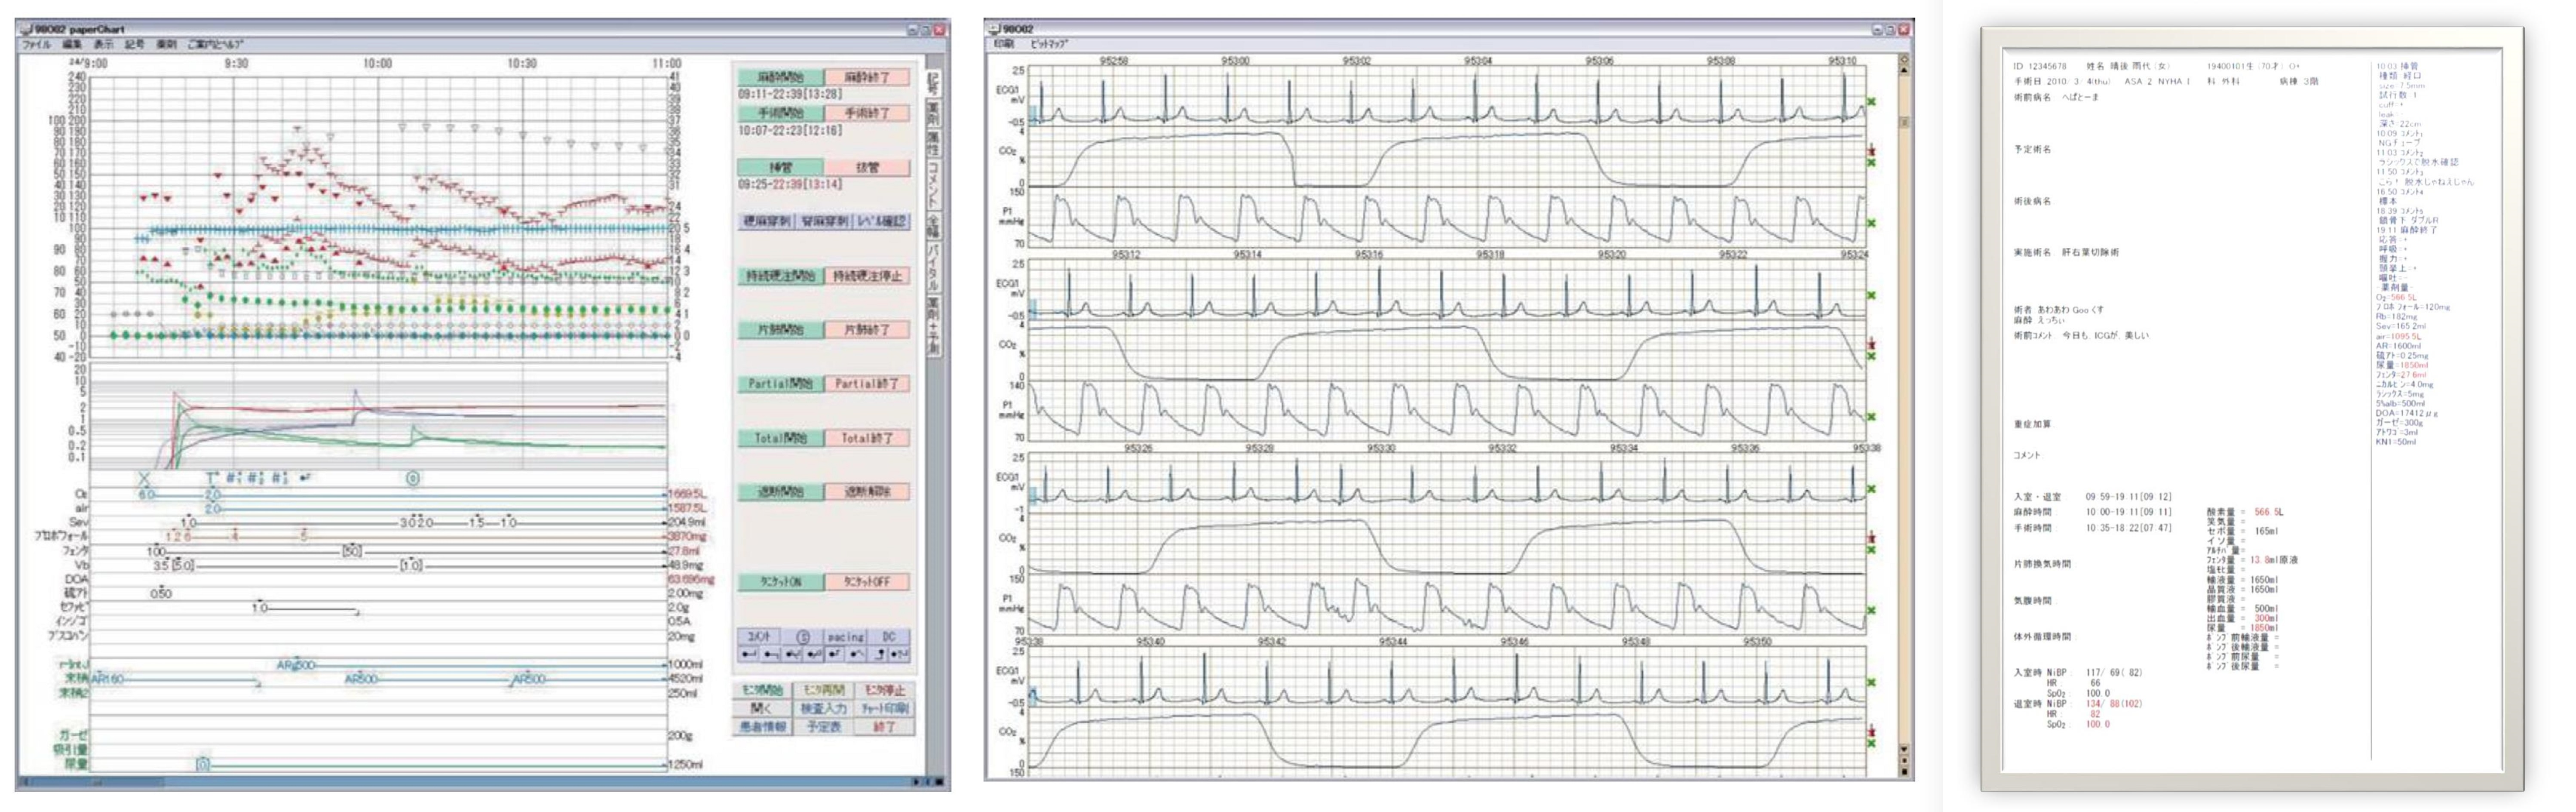
Task: Click the タニケットOFF button
Action: [867, 581]
